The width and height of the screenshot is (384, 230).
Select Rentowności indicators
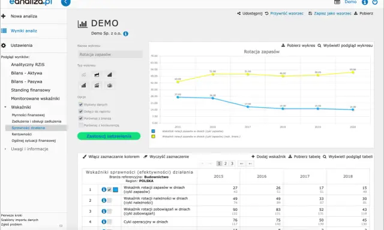click(x=22, y=134)
